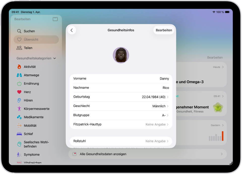Open Aktivität flame icon

[19, 67]
